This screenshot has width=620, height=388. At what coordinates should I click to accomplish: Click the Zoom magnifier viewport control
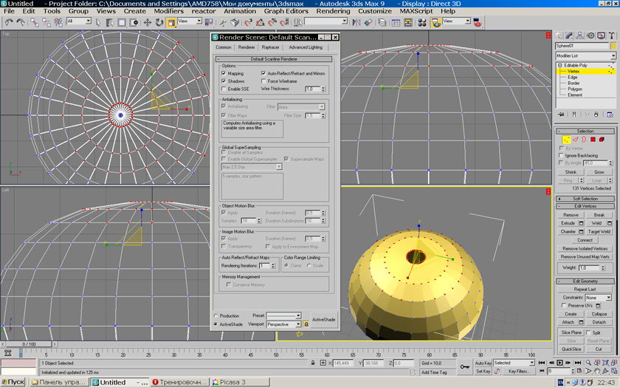[x=588, y=363]
